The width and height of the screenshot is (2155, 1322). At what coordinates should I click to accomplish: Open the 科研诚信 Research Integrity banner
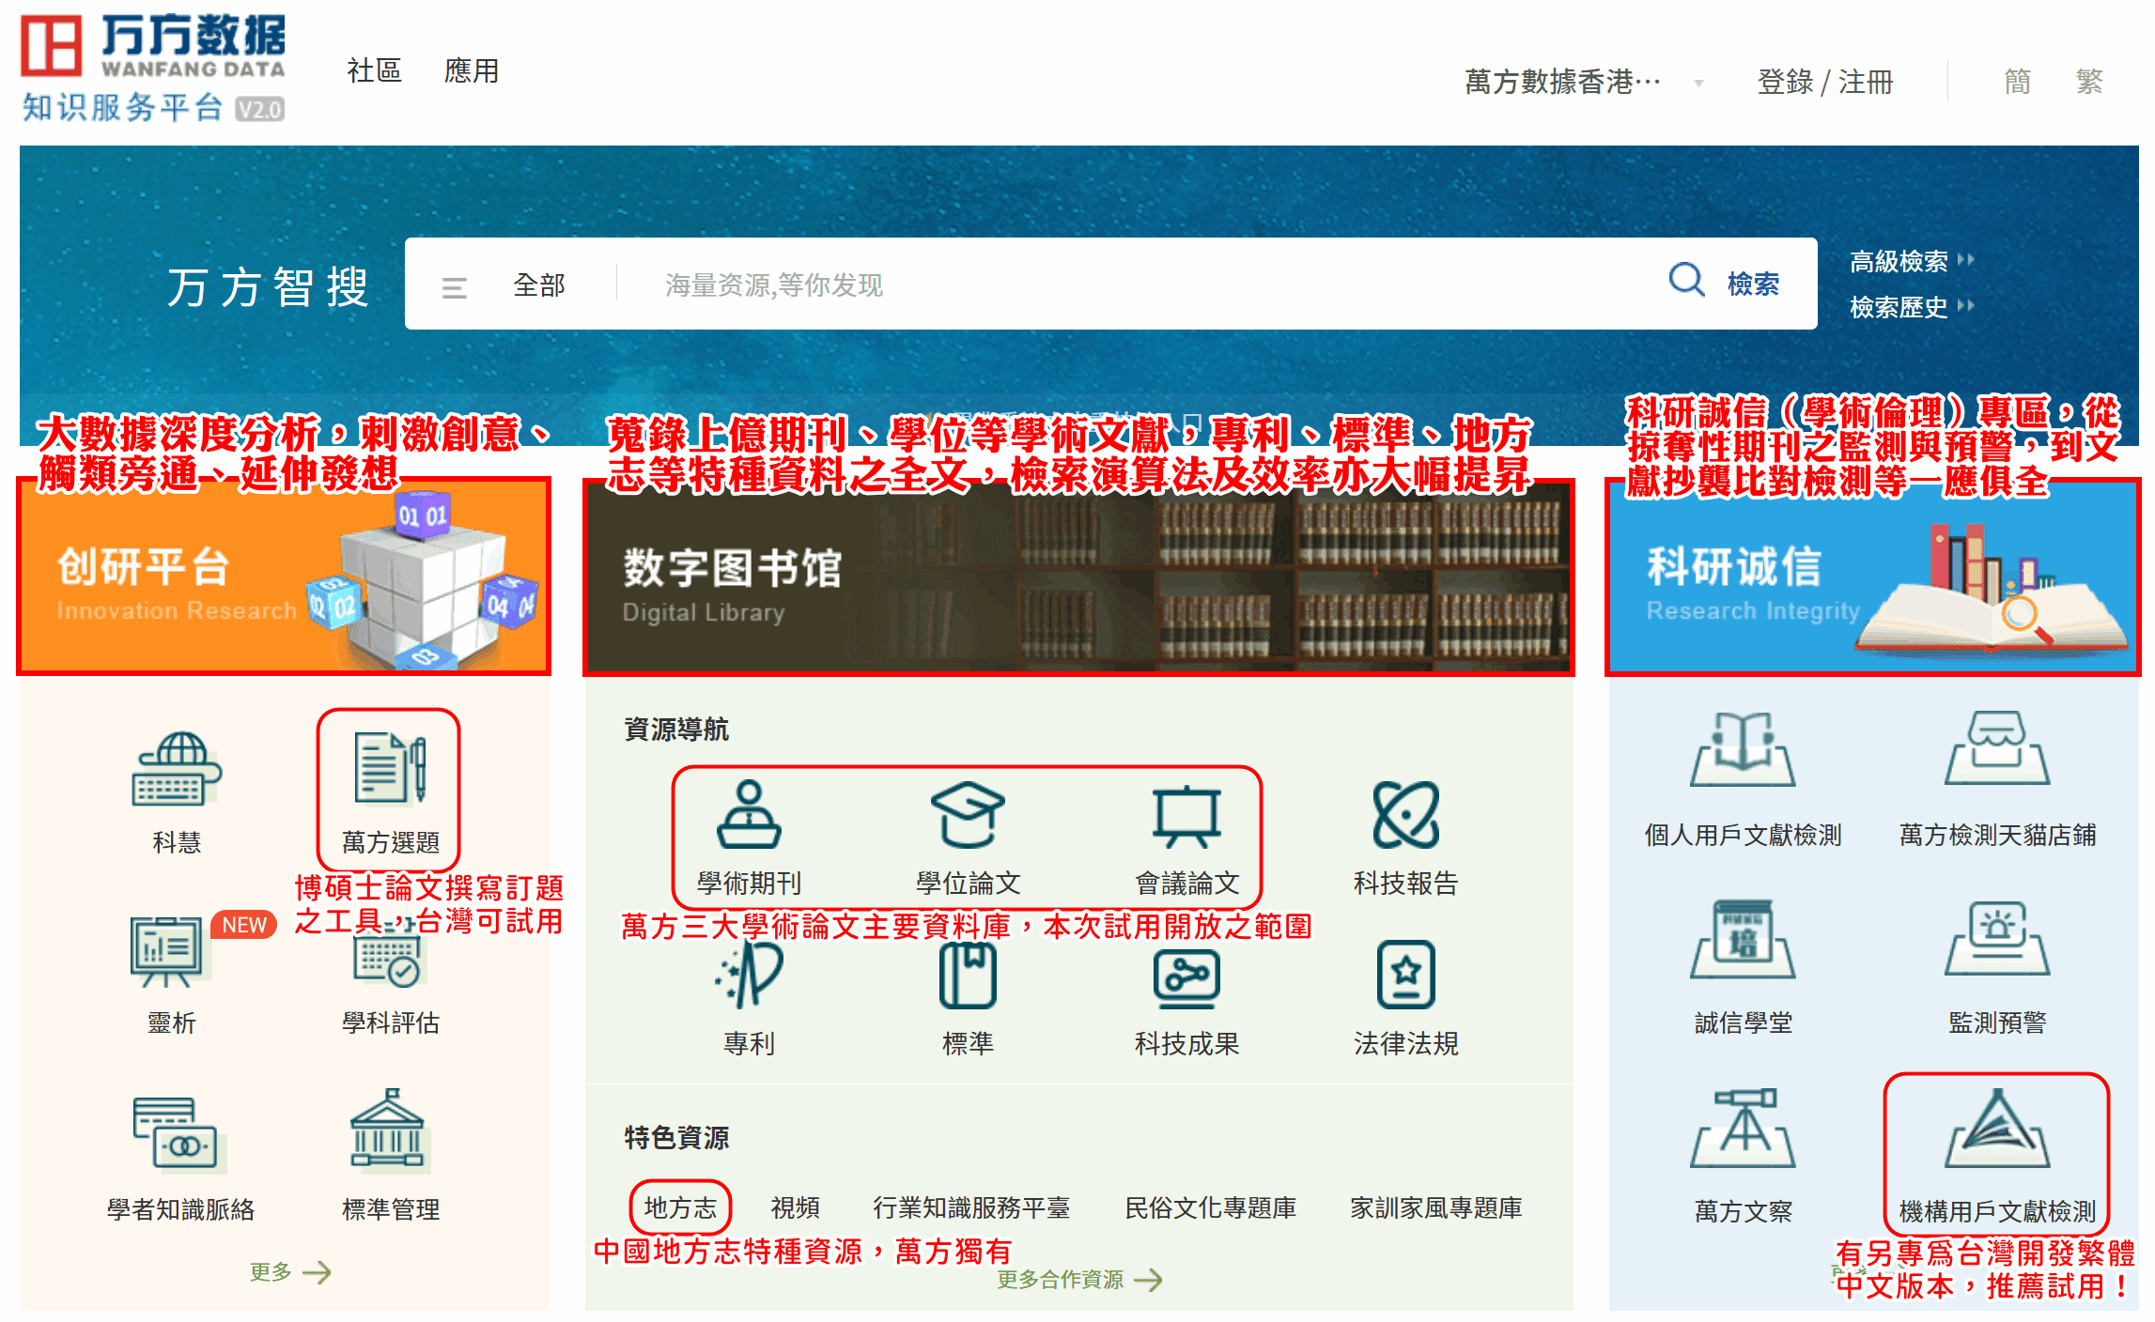point(1872,576)
